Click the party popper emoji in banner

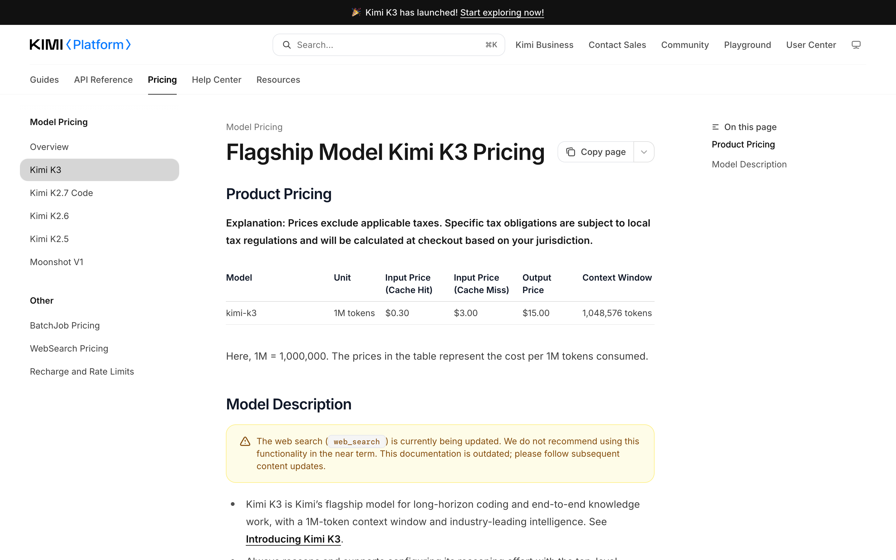point(356,12)
